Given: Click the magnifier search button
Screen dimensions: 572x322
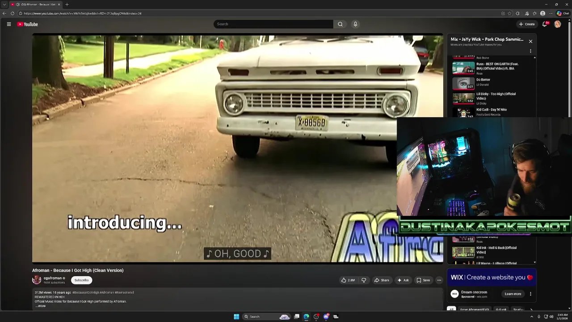Looking at the screenshot, I should 340,24.
